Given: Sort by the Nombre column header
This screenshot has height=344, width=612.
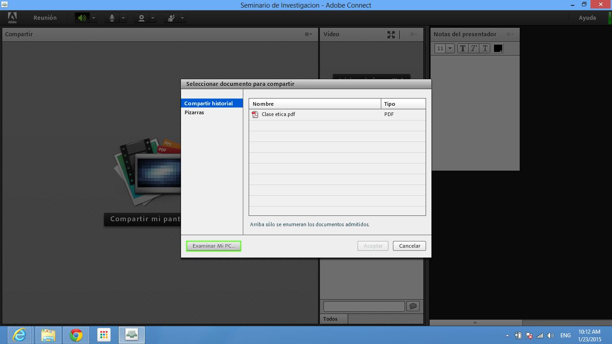Looking at the screenshot, I should [x=315, y=104].
